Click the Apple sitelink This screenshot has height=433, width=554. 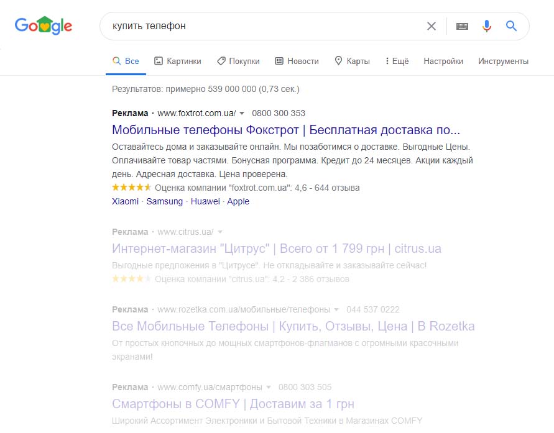click(x=238, y=201)
